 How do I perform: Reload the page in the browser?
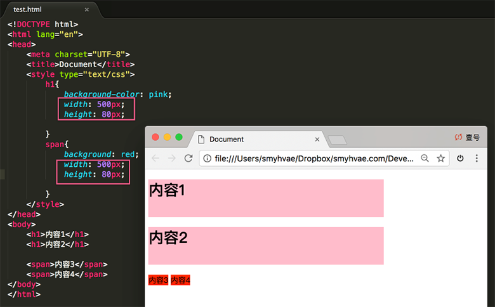pos(188,158)
